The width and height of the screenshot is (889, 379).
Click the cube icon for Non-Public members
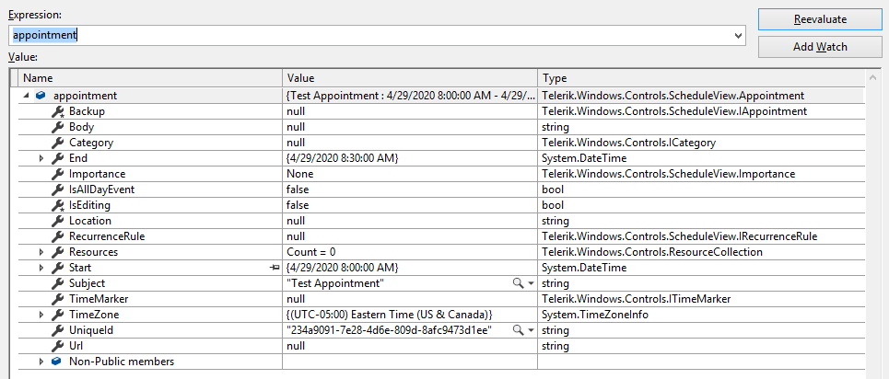click(57, 362)
